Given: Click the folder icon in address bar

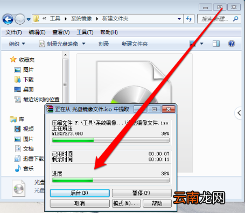Looking at the screenshot, I should [37, 19].
